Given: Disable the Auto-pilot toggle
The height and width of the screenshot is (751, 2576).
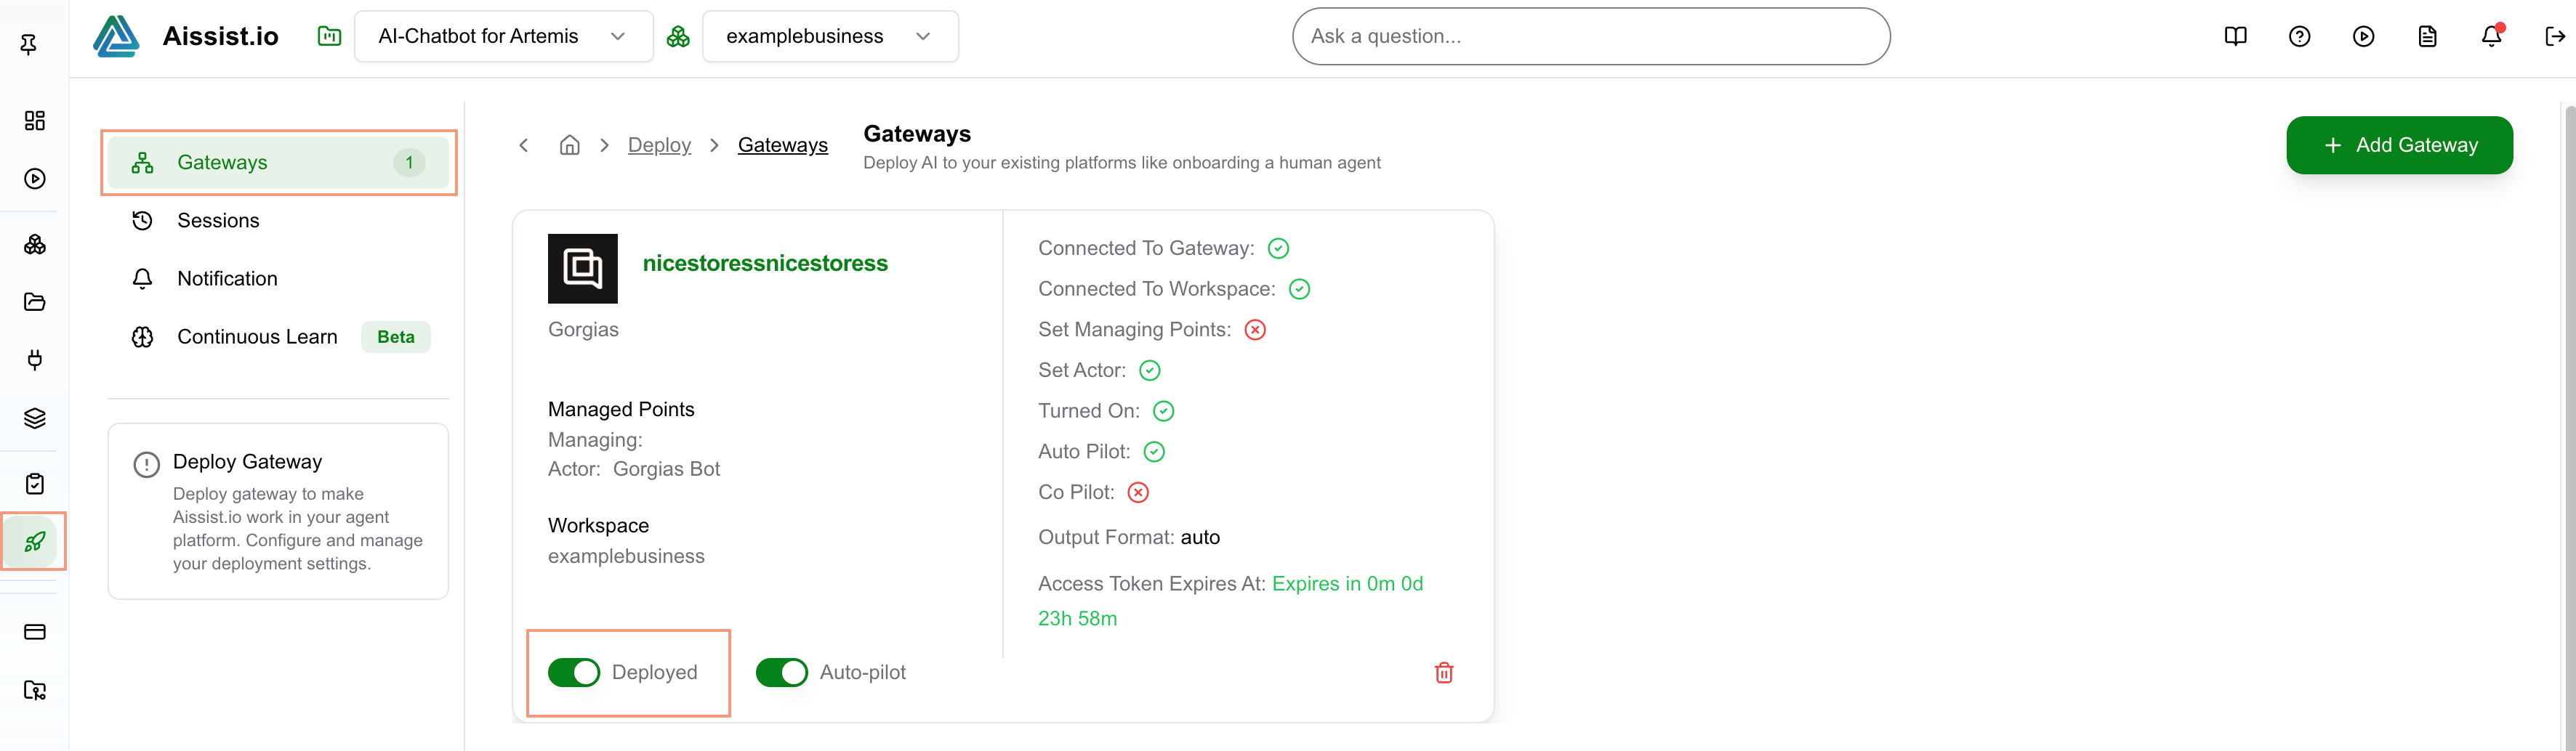Looking at the screenshot, I should (x=781, y=672).
